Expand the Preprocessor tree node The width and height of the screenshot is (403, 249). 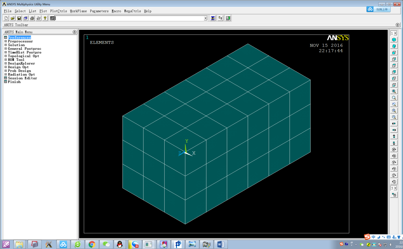pyautogui.click(x=6, y=41)
